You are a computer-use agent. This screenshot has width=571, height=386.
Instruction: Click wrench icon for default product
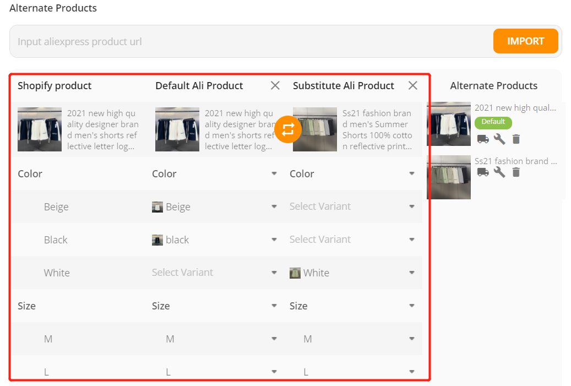click(499, 139)
